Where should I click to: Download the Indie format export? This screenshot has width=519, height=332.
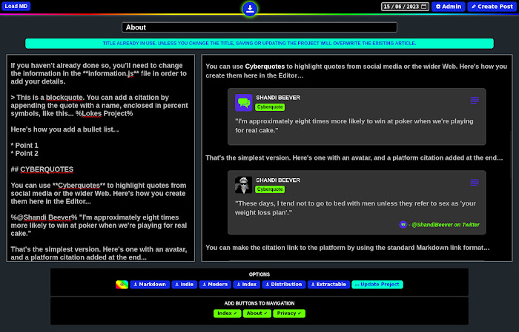[x=185, y=285]
